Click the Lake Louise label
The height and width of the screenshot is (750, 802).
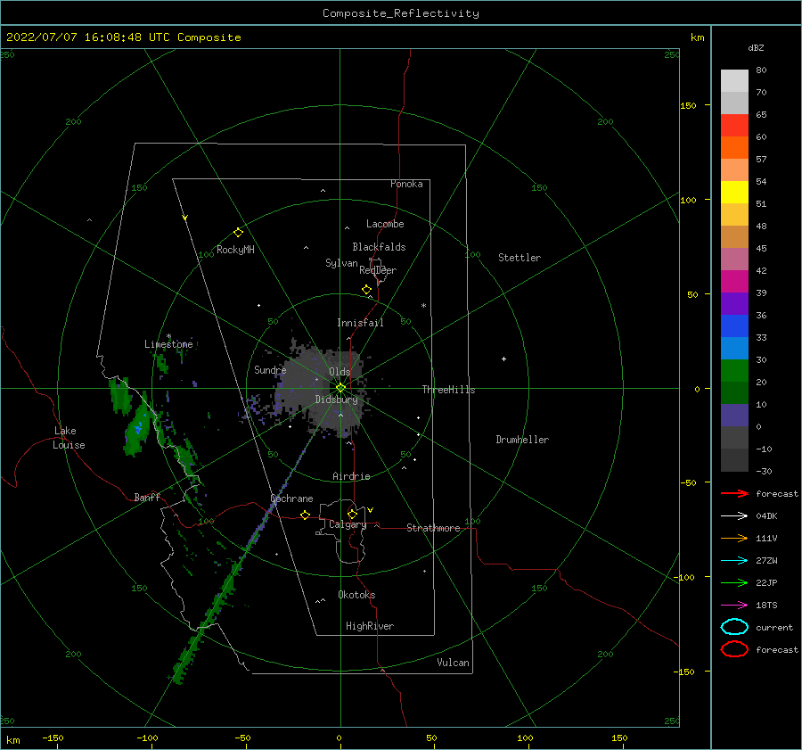pos(69,438)
